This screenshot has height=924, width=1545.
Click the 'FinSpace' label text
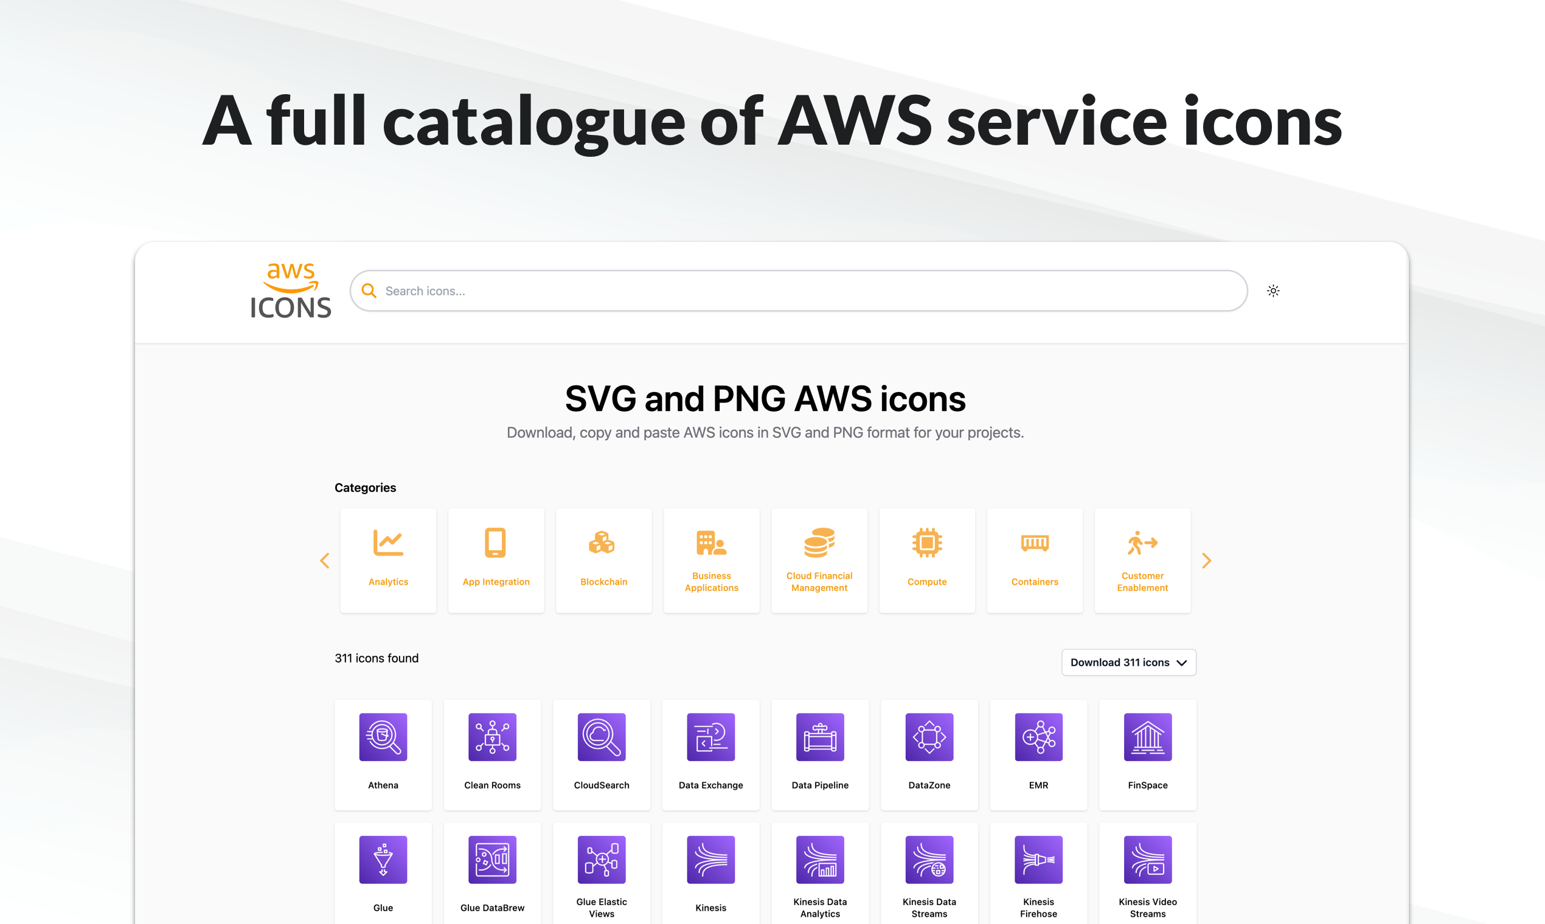[1148, 785]
